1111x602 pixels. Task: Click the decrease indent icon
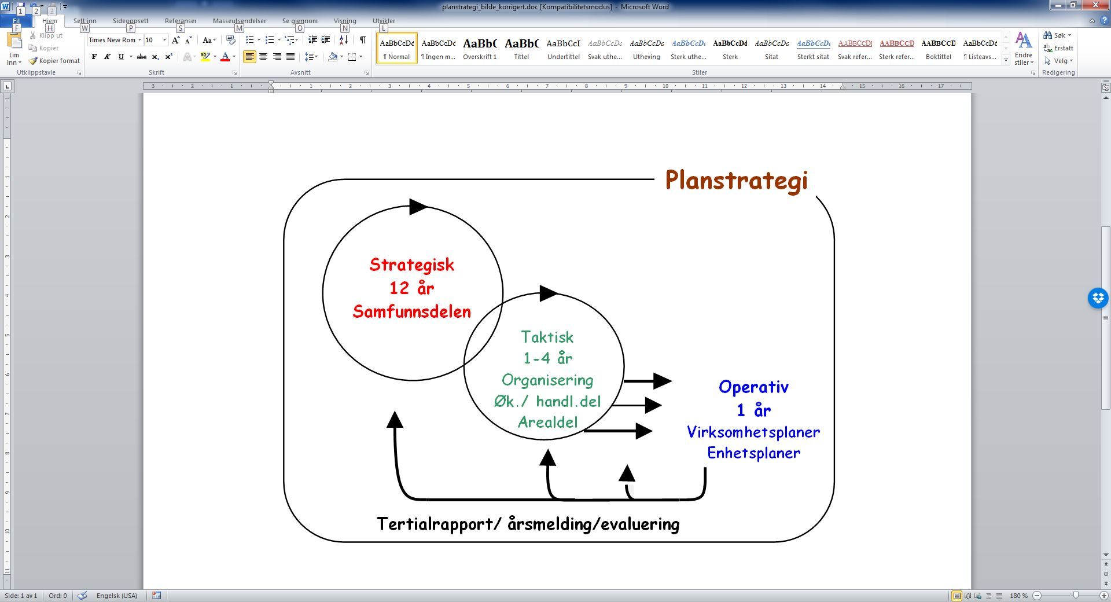[x=312, y=40]
